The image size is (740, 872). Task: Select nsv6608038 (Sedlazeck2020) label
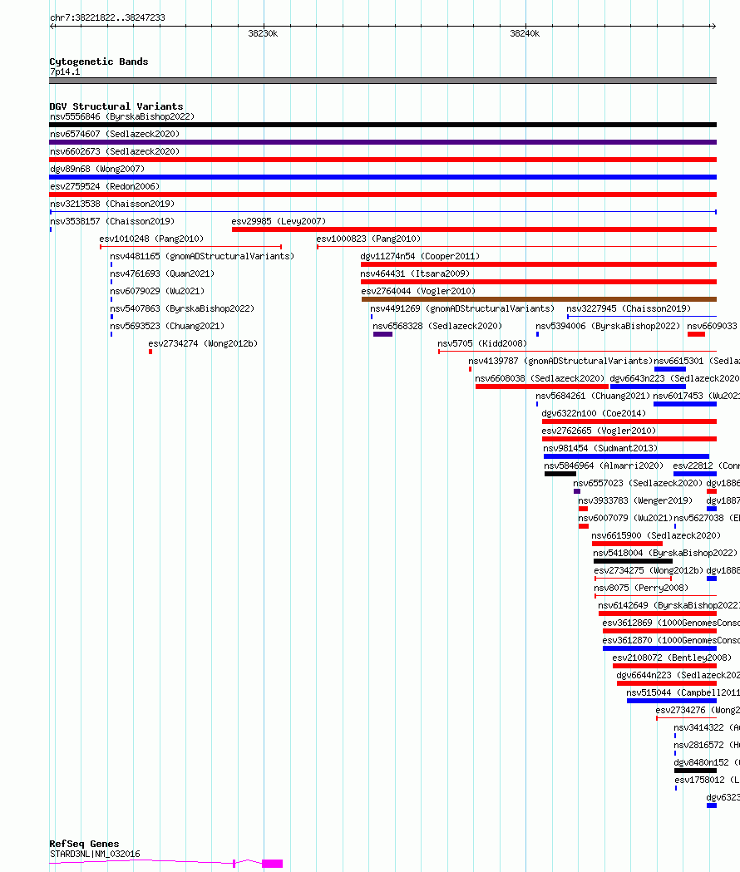540,379
